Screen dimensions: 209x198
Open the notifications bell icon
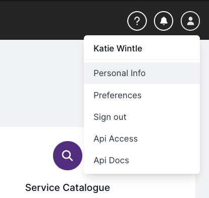[164, 21]
